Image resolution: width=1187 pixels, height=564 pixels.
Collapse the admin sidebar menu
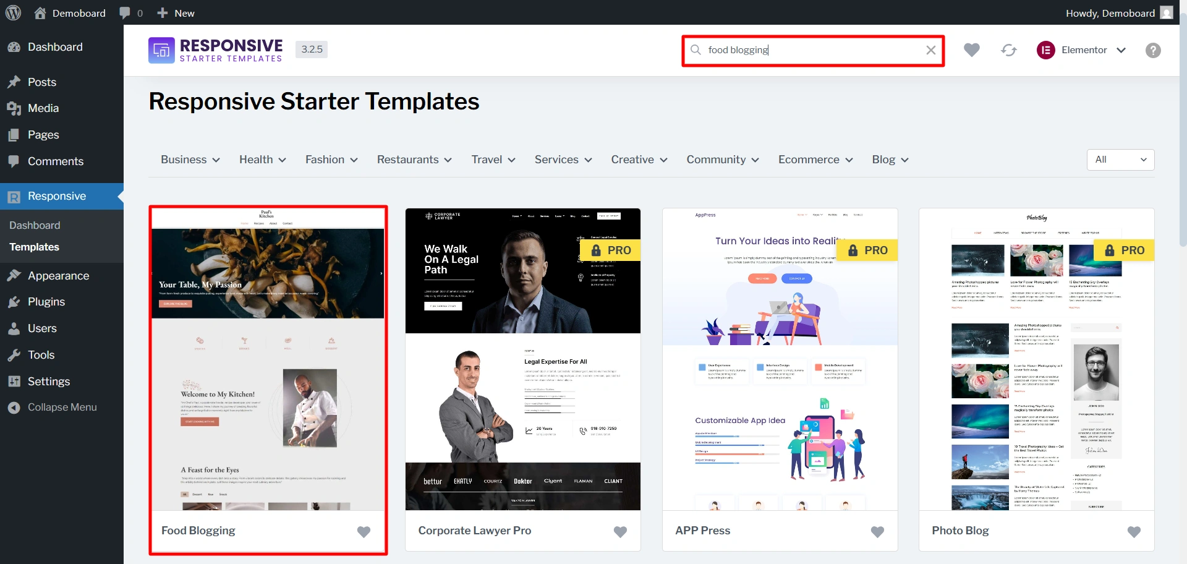[62, 408]
